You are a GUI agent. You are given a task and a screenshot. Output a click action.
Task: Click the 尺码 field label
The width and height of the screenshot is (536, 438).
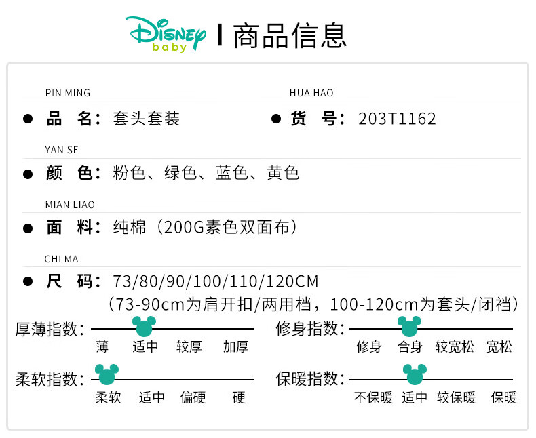tap(73, 281)
